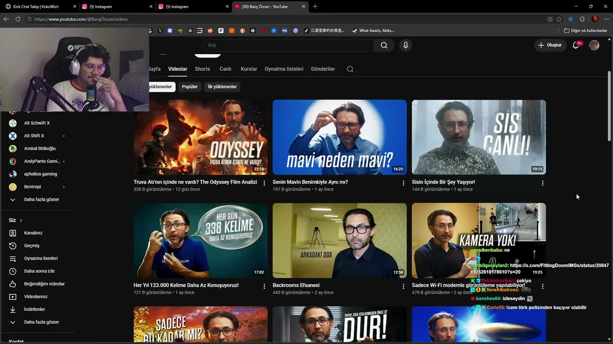Open the browser profile avatar
Image resolution: width=613 pixels, height=344 pixels.
595,19
